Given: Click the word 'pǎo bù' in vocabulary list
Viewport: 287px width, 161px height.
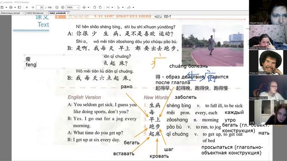Looking at the screenshot, I should coord(174,127).
